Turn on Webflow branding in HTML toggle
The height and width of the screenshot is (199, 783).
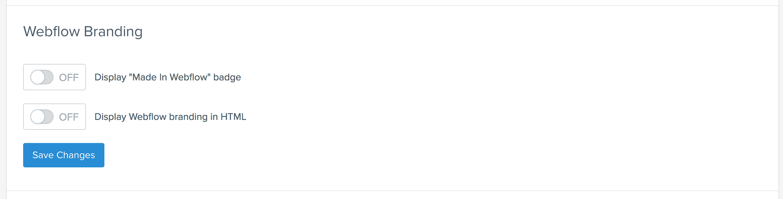click(42, 117)
